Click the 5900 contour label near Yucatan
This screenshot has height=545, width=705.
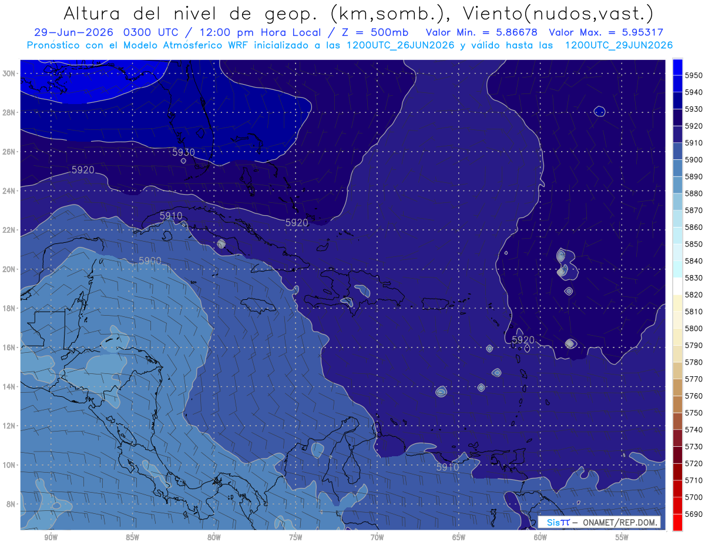tap(150, 261)
